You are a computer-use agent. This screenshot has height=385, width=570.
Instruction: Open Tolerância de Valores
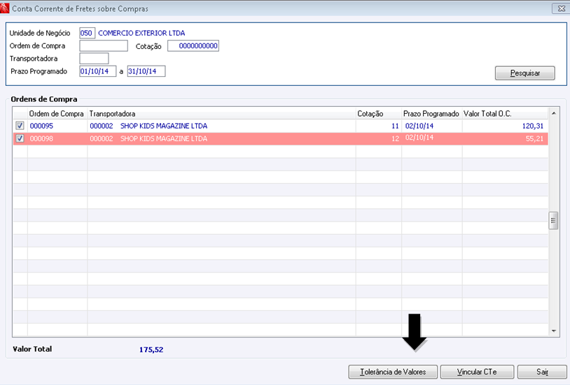[393, 372]
